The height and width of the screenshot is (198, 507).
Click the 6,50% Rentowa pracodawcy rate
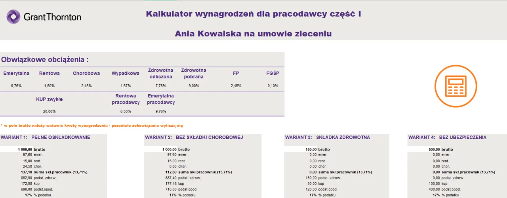pyautogui.click(x=126, y=111)
